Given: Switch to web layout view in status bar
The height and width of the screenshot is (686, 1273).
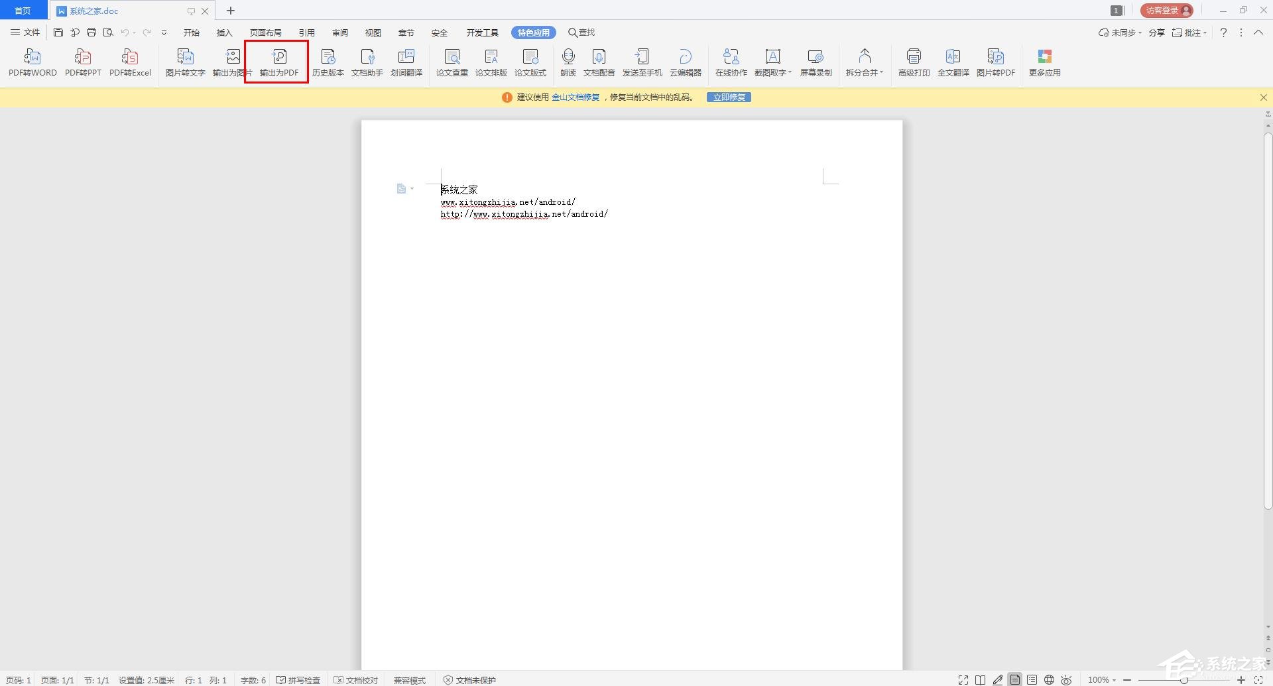Looking at the screenshot, I should point(1049,680).
